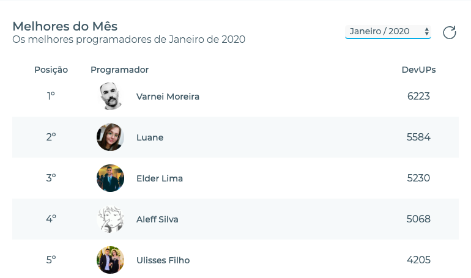Click the Programador column header

point(119,70)
